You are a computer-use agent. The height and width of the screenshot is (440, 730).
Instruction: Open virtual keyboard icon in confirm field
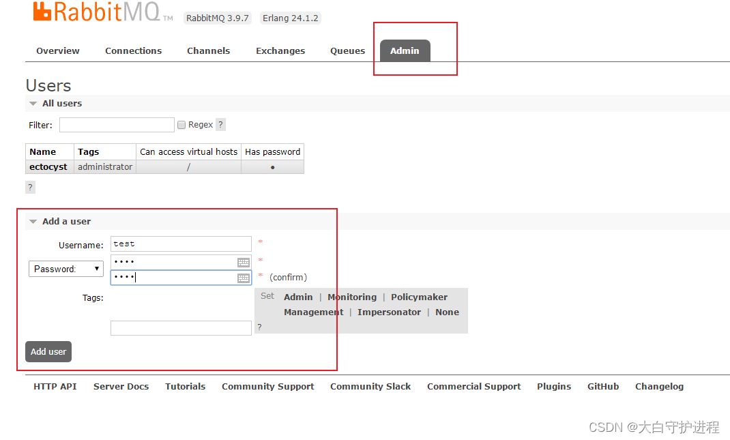pyautogui.click(x=244, y=278)
